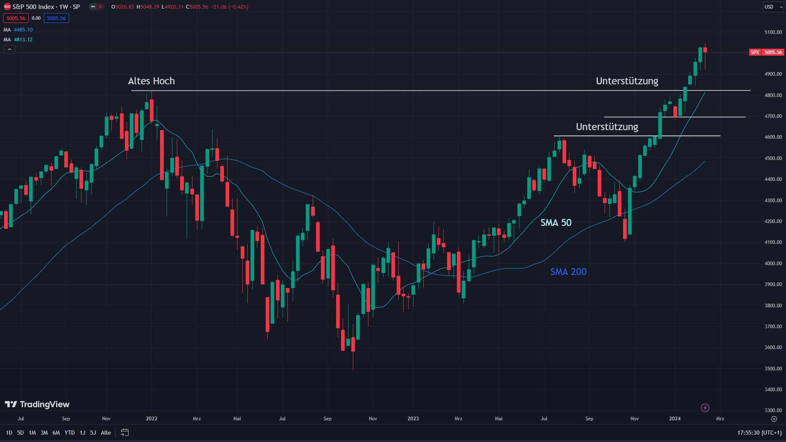786x442 pixels.
Task: Set time range to 1M
Action: tap(32, 433)
